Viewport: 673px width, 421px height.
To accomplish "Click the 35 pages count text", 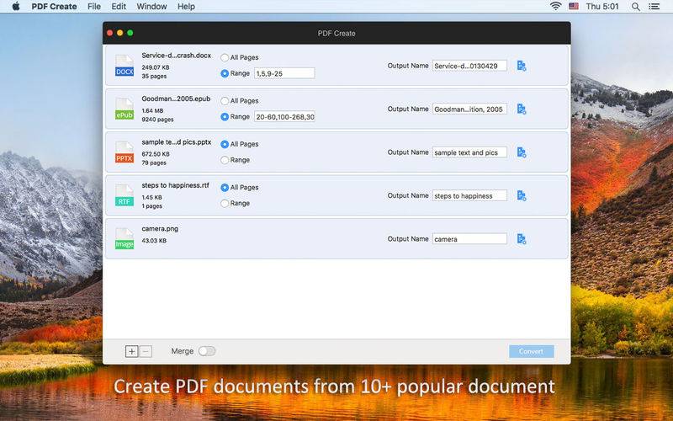I will tap(154, 76).
